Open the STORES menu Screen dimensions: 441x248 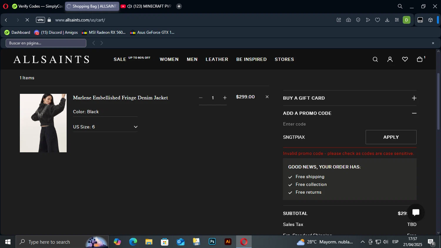click(x=284, y=59)
